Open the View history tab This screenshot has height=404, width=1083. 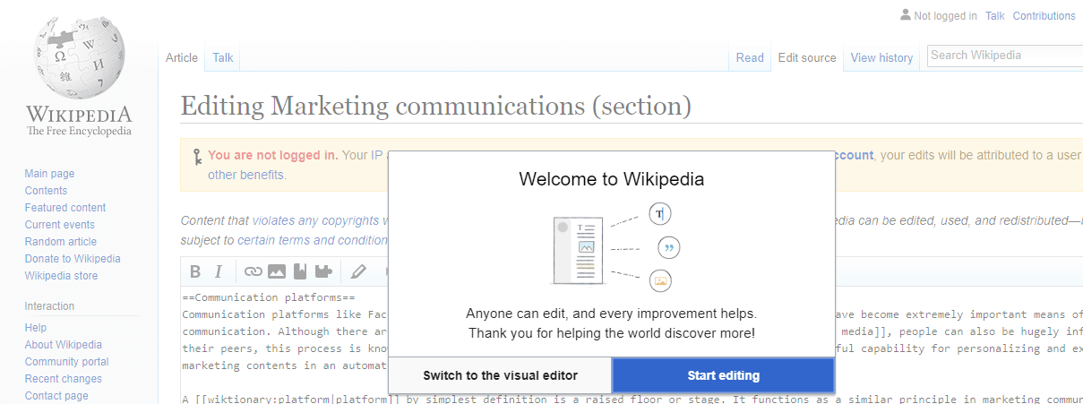coord(881,57)
